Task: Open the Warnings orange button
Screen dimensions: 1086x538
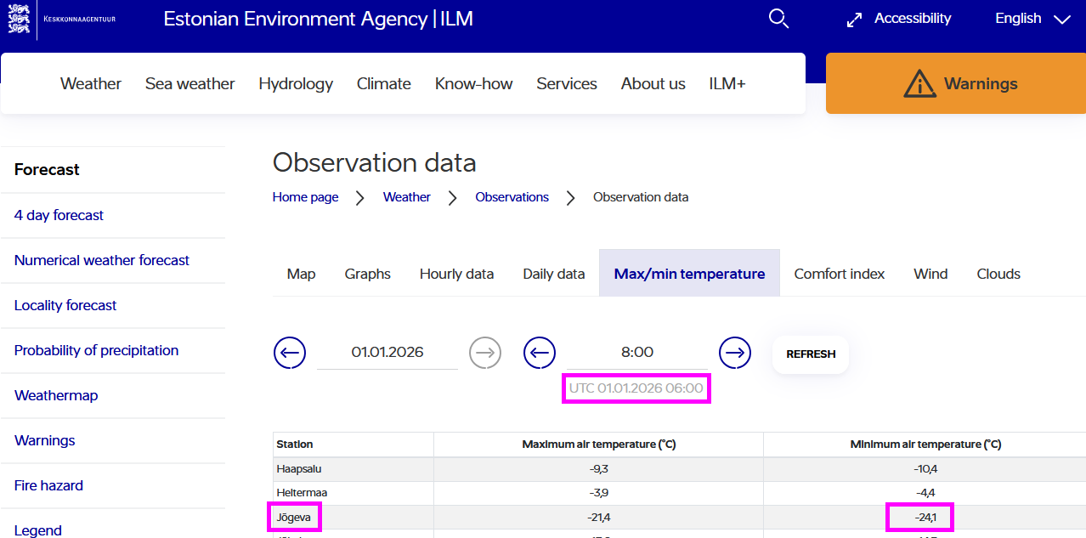Action: [x=955, y=83]
